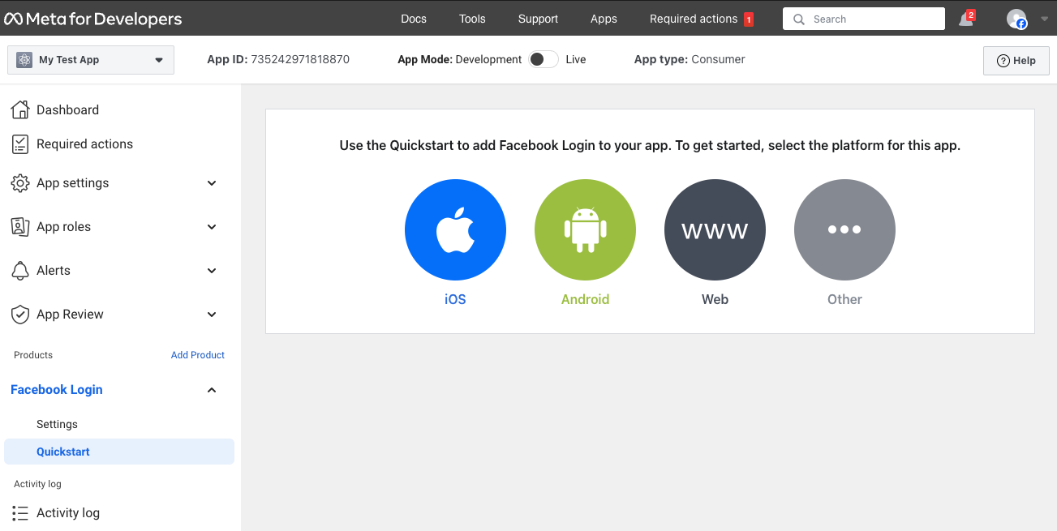Open the Docs menu

414,19
